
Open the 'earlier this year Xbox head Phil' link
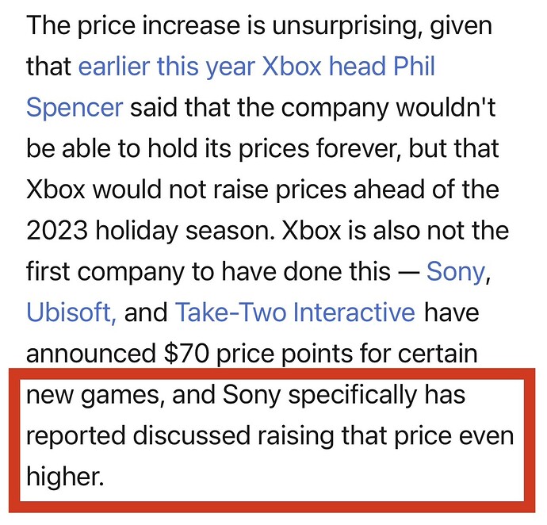tap(257, 67)
